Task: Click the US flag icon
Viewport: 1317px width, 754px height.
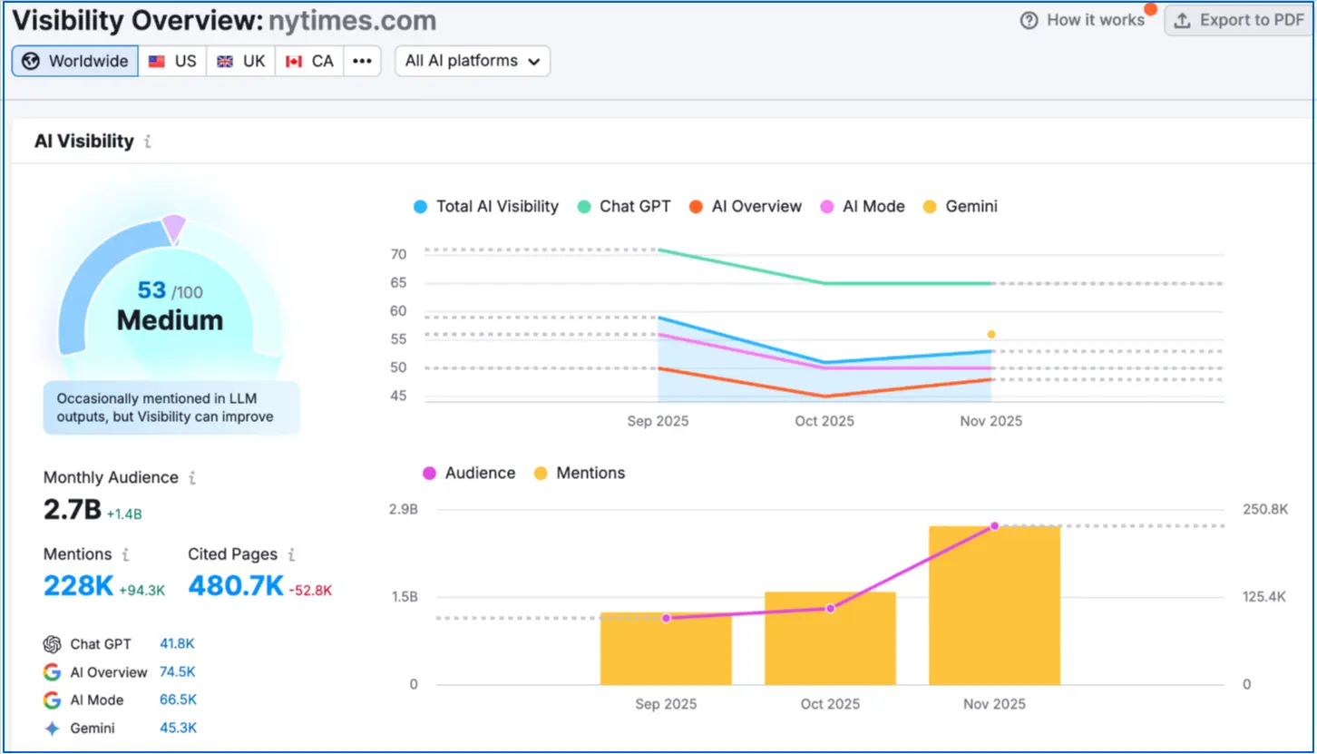Action: (158, 62)
